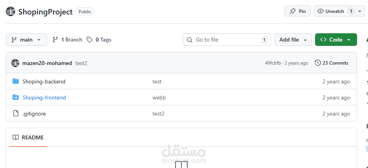Screen dimensions: 368x168
Task: Open the main branch selector dropdown
Action: tap(26, 40)
